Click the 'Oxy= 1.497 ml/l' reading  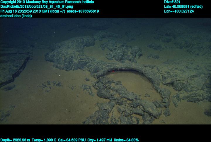click(100, 140)
